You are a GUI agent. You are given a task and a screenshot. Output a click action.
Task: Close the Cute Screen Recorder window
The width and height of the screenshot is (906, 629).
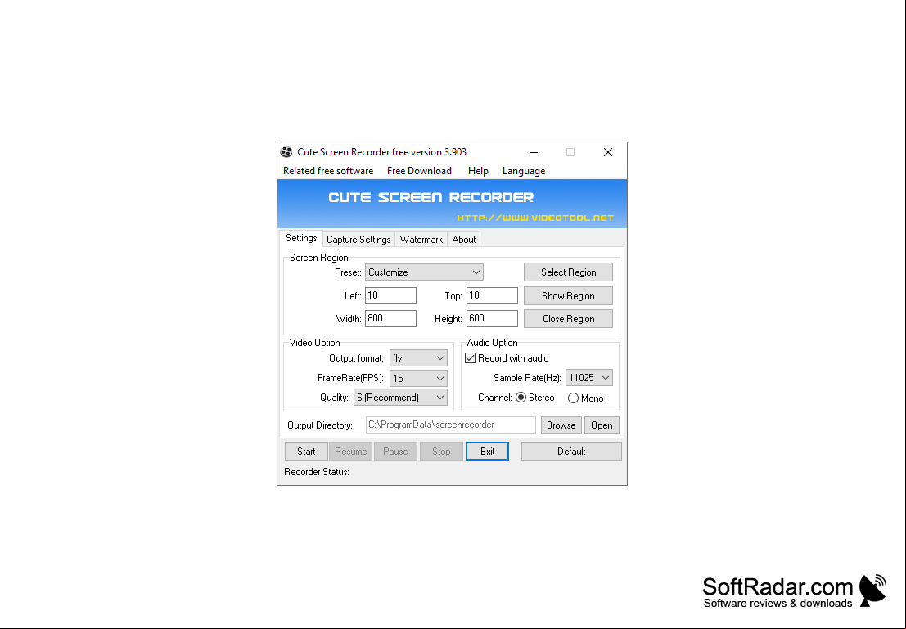click(x=608, y=152)
